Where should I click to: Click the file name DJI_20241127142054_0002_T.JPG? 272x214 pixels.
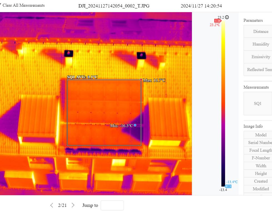click(x=114, y=6)
